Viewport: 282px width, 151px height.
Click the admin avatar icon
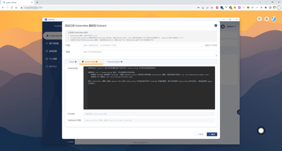(223, 27)
